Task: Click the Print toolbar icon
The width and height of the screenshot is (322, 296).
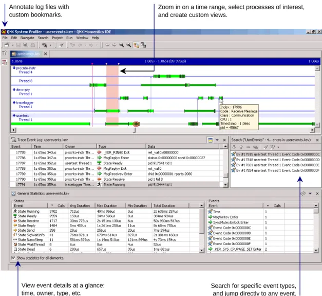Action: 33,45
